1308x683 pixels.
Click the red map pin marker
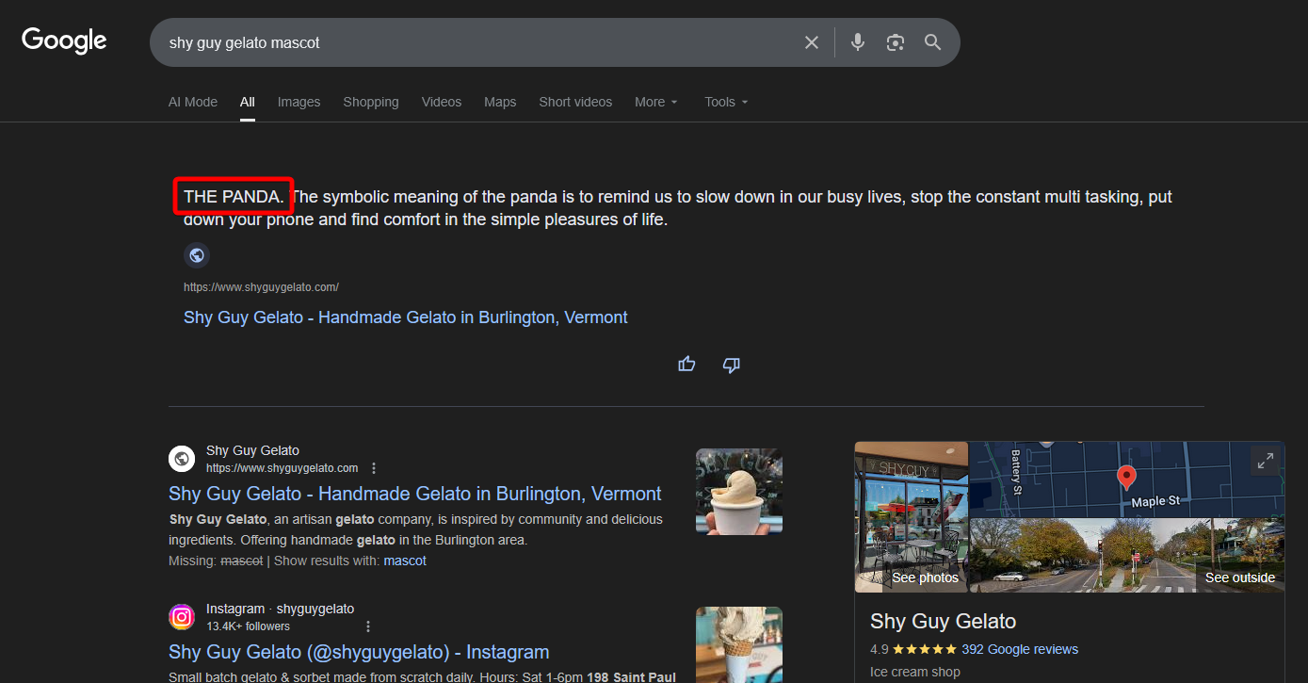tap(1126, 478)
